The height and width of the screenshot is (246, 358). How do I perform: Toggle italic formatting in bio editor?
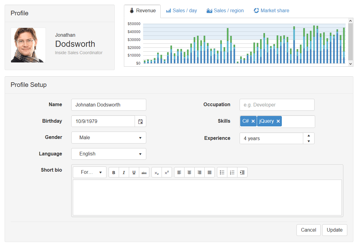tap(124, 173)
